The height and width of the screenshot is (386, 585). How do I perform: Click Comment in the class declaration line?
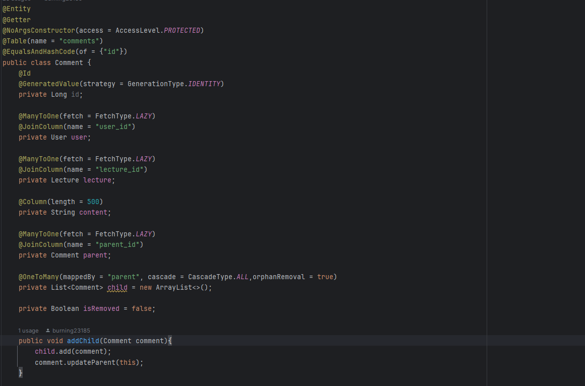click(x=69, y=62)
